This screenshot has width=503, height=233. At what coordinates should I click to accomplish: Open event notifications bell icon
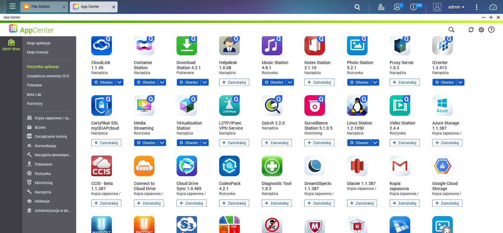[x=397, y=7]
